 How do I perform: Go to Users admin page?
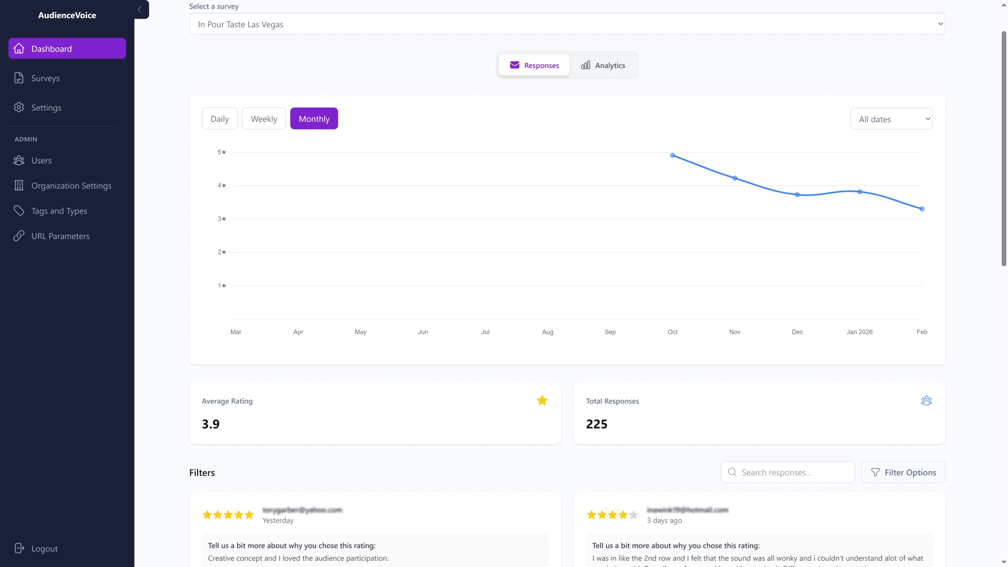(x=41, y=160)
